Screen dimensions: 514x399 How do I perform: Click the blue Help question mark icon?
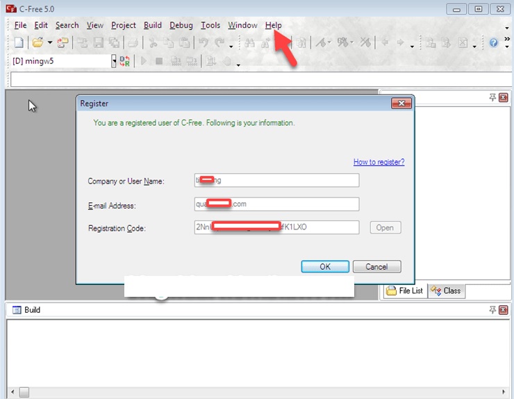(x=494, y=43)
